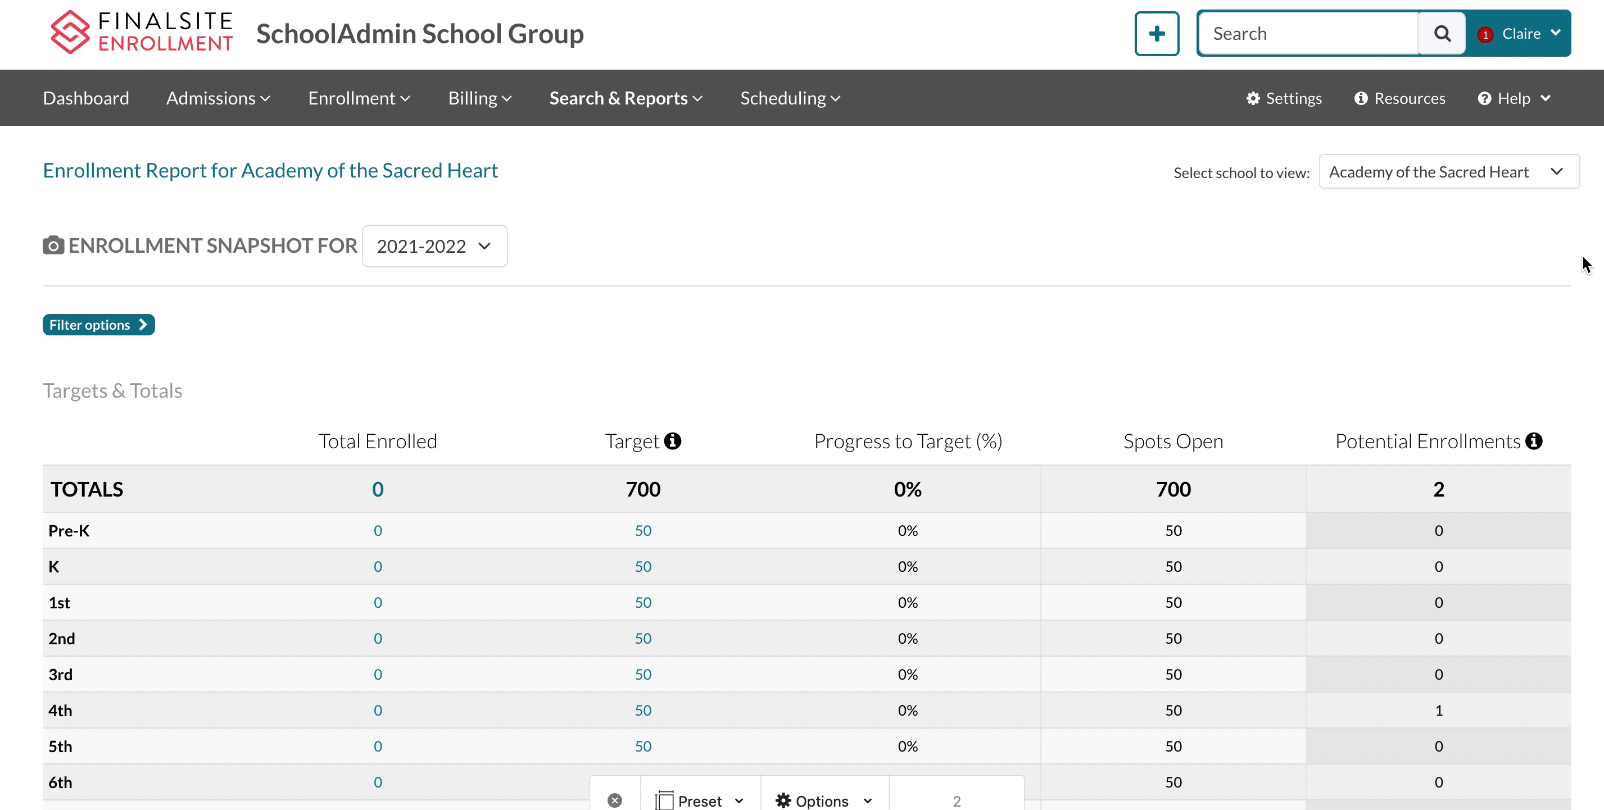
Task: Go to the Dashboard tab
Action: click(x=86, y=98)
